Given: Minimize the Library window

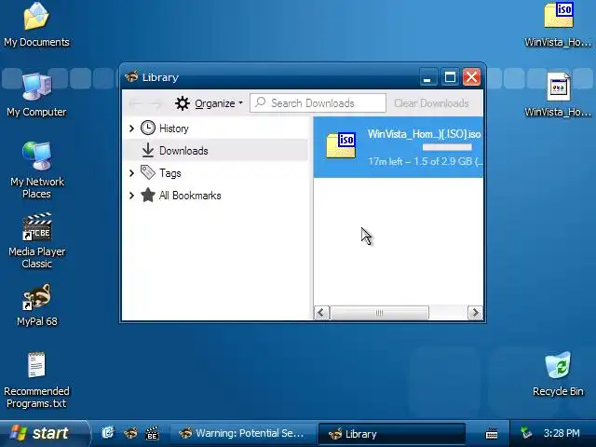Looking at the screenshot, I should (428, 77).
